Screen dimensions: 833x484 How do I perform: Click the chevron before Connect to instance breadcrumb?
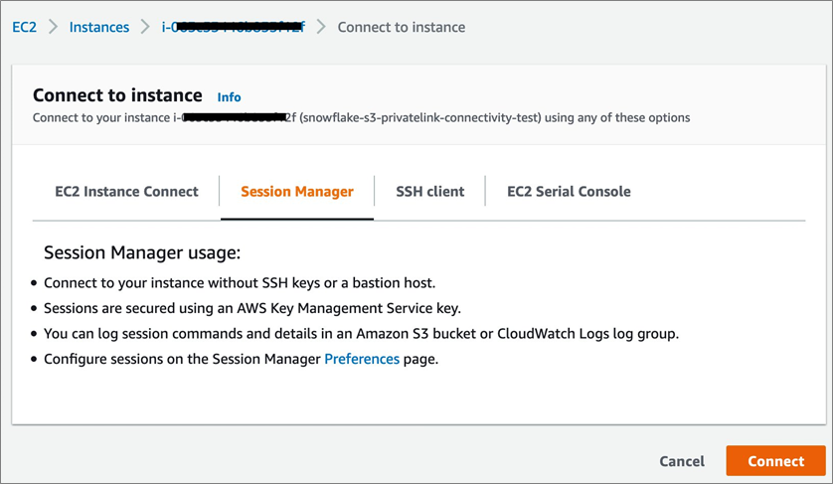(321, 27)
